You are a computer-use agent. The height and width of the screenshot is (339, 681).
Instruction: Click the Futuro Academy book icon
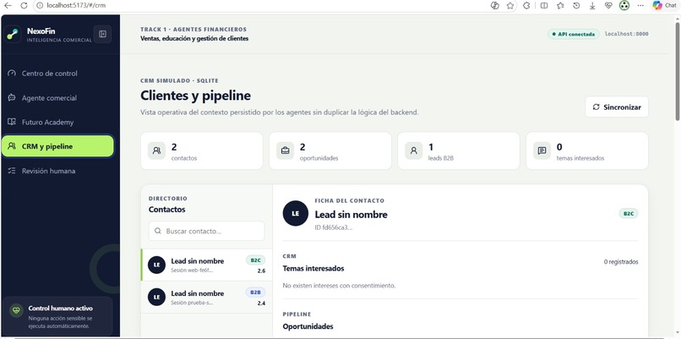12,122
